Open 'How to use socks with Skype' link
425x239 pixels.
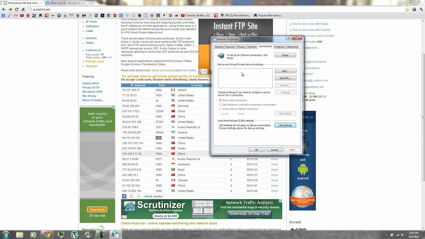coord(310,24)
